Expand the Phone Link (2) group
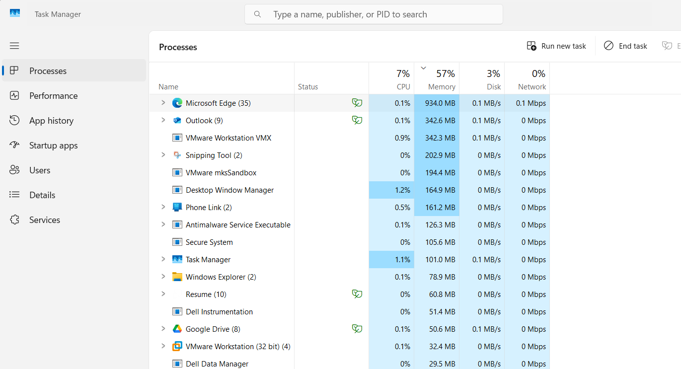The image size is (681, 369). 163,207
